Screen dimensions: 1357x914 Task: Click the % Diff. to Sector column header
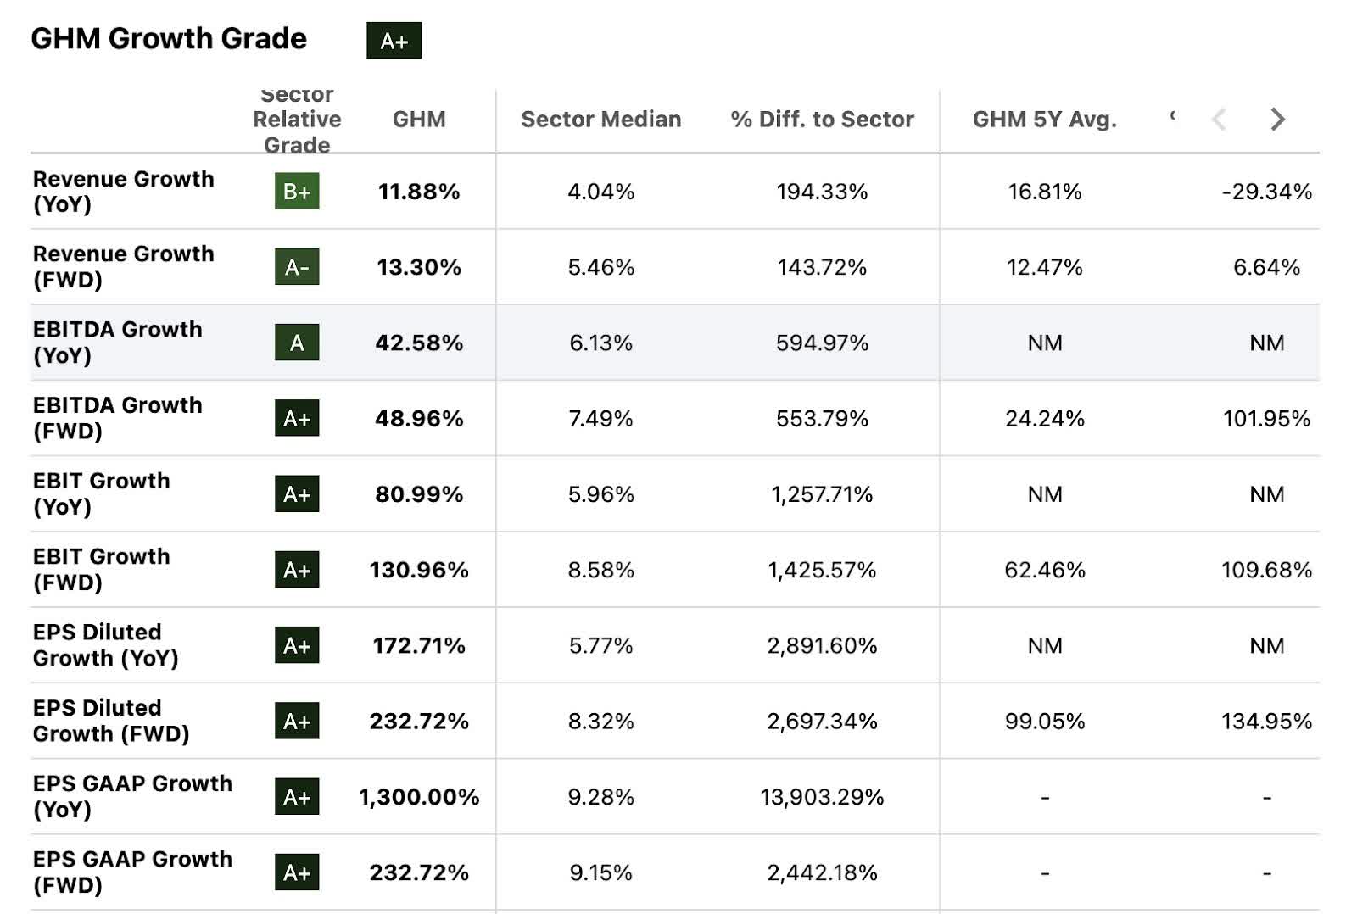coord(822,120)
